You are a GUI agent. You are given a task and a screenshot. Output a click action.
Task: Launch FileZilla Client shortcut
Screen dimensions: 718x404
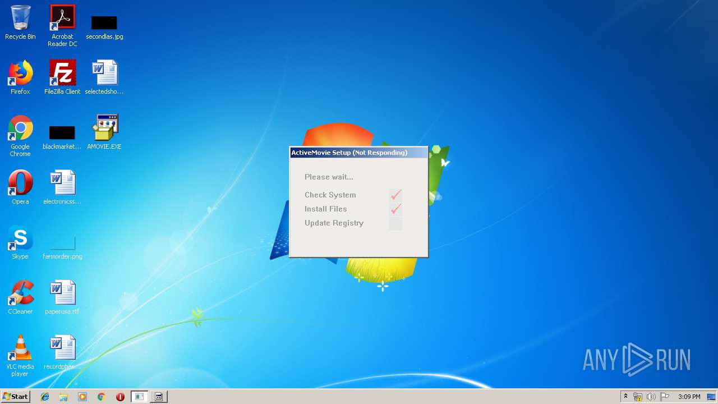click(62, 78)
